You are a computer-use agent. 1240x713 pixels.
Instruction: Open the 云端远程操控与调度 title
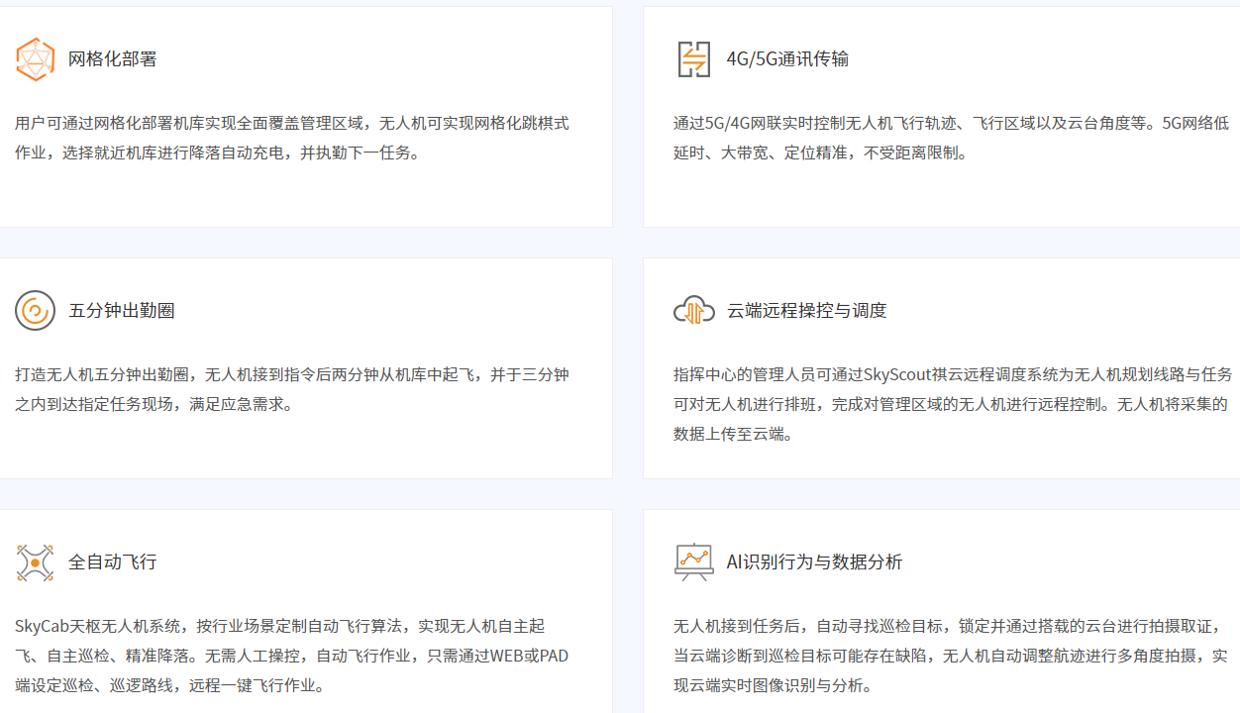[806, 311]
